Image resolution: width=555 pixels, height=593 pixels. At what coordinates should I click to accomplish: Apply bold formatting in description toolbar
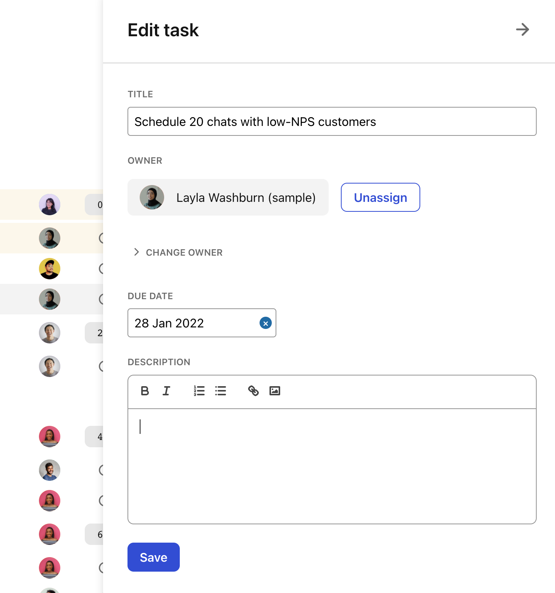pos(145,391)
